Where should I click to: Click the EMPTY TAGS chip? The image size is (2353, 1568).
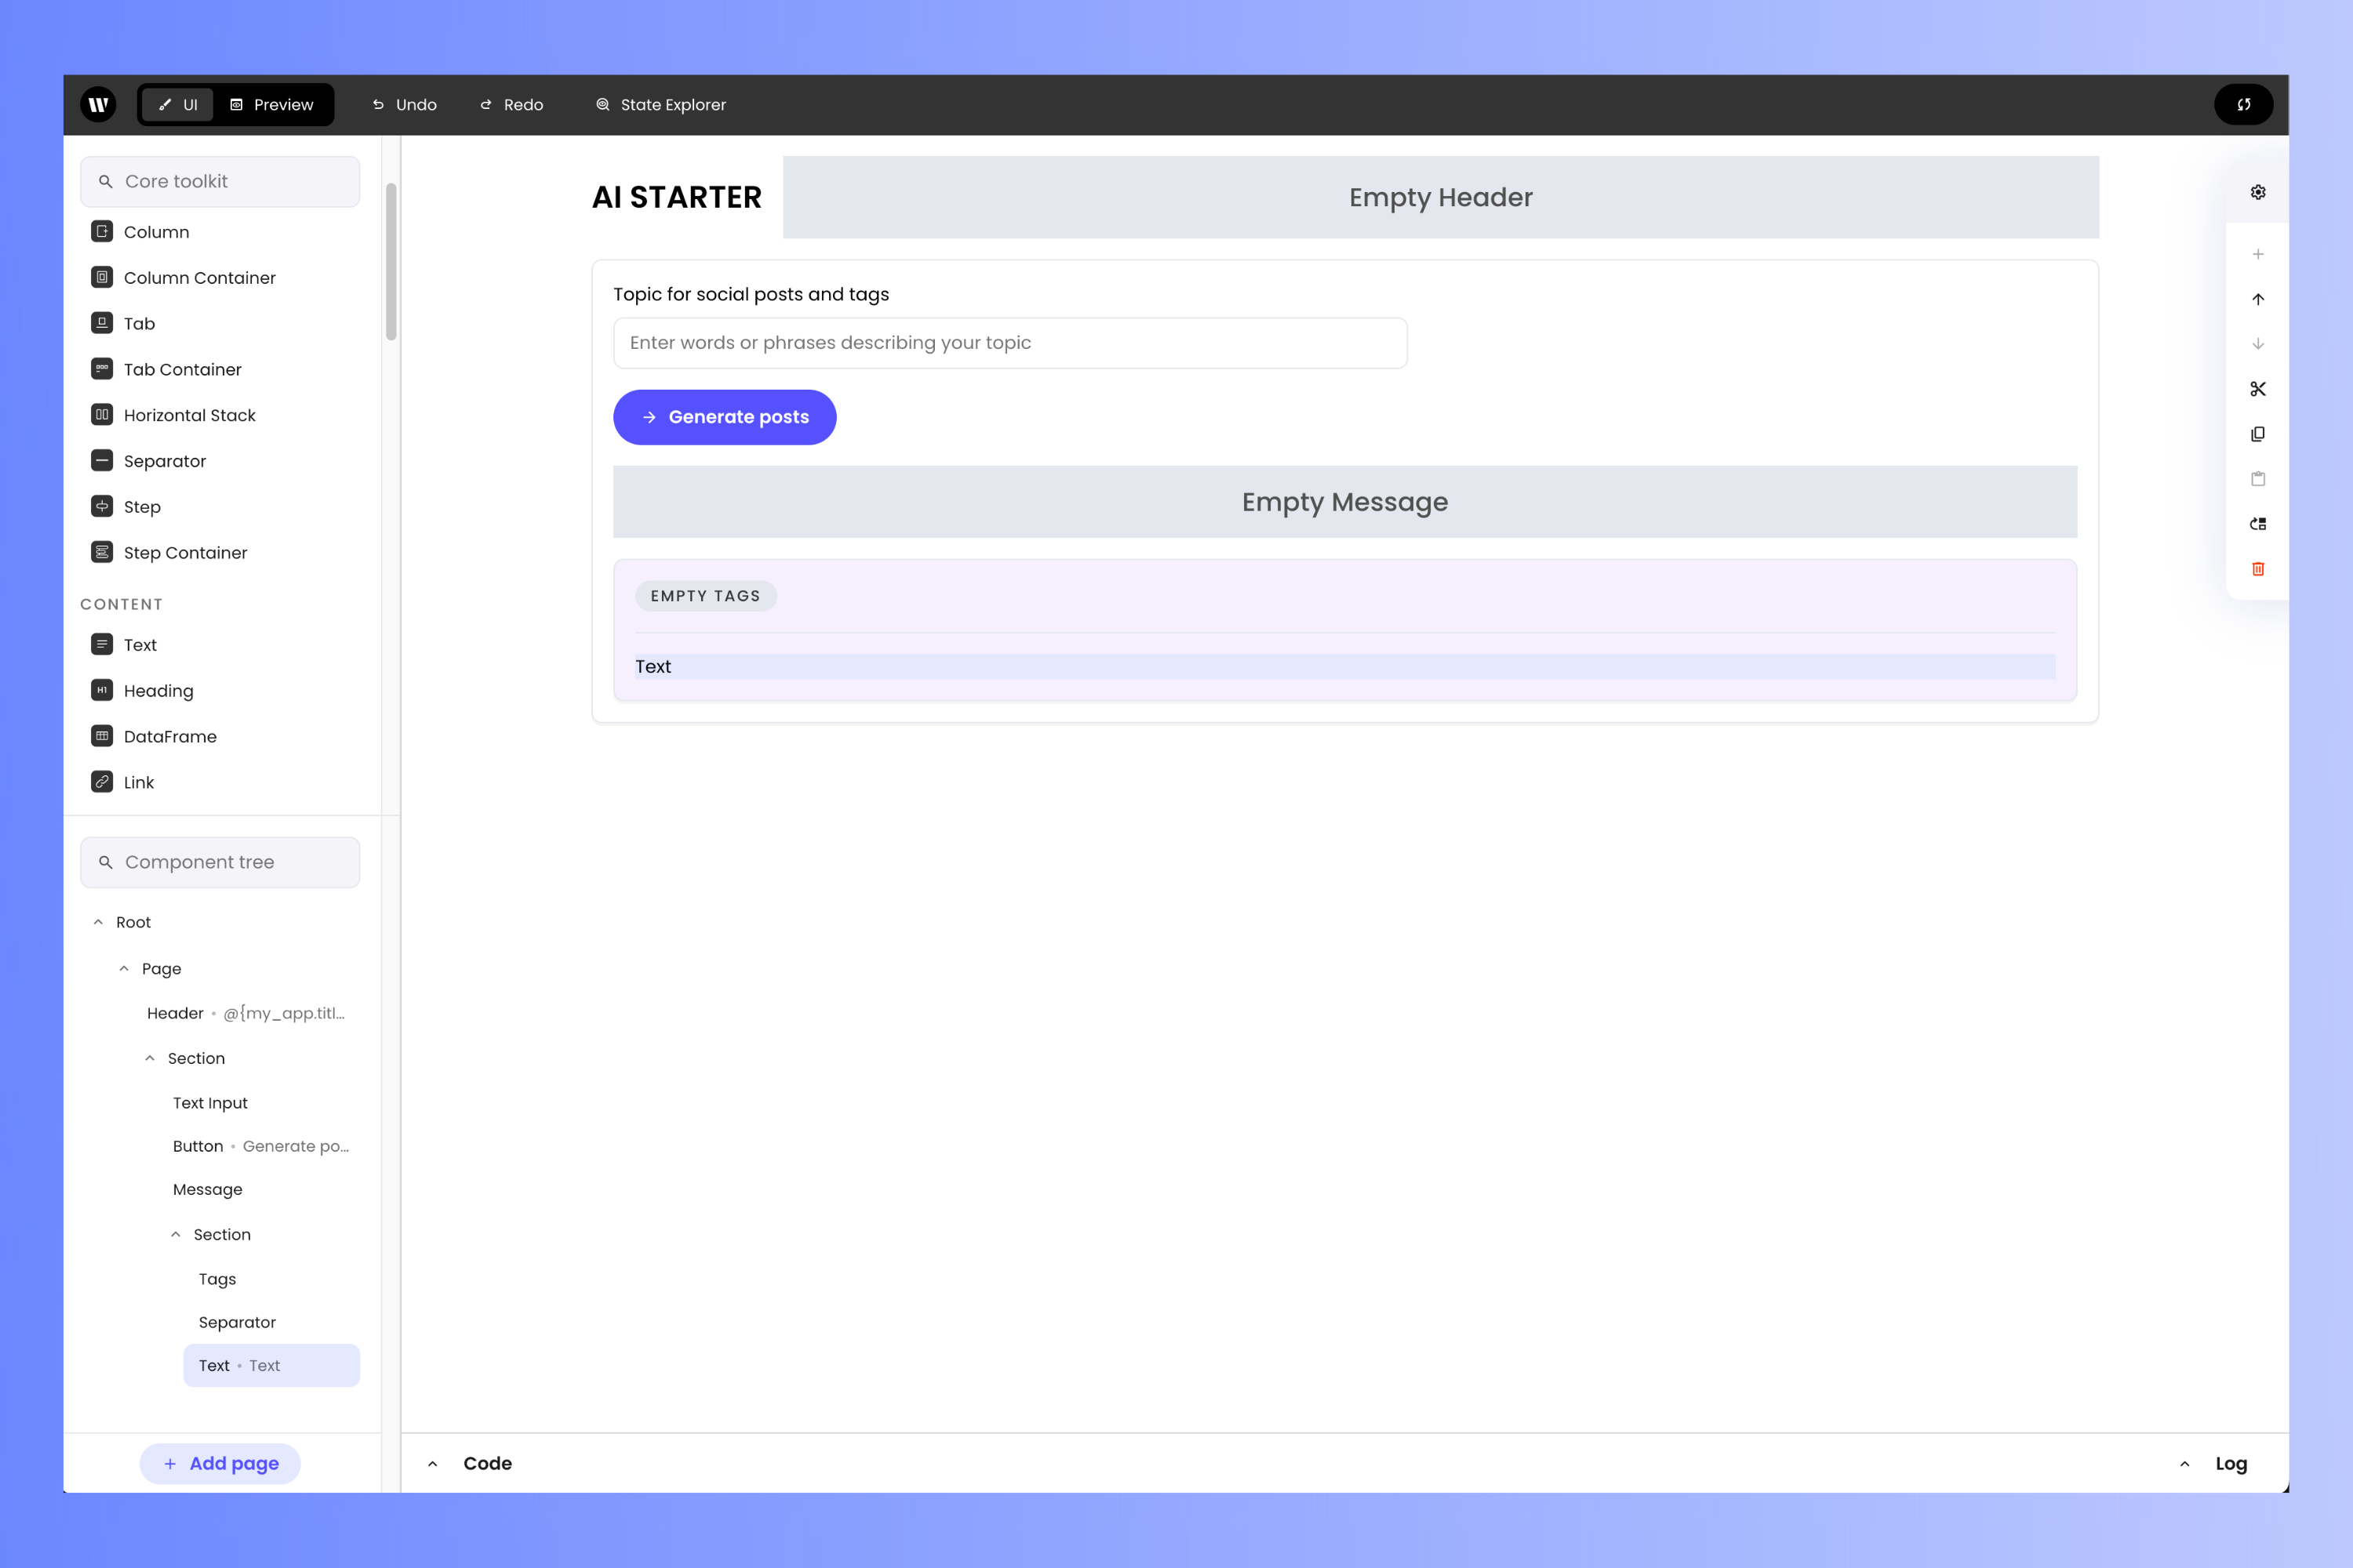(705, 596)
